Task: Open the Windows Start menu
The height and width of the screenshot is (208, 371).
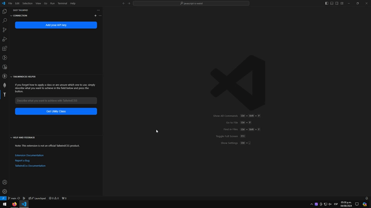Action: [x=4, y=204]
